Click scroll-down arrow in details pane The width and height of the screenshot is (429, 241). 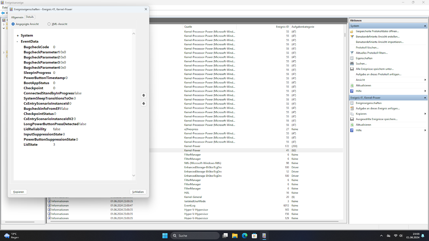[x=134, y=176]
